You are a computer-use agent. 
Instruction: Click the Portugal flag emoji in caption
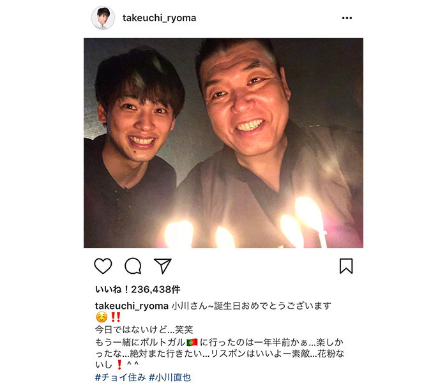pyautogui.click(x=192, y=342)
